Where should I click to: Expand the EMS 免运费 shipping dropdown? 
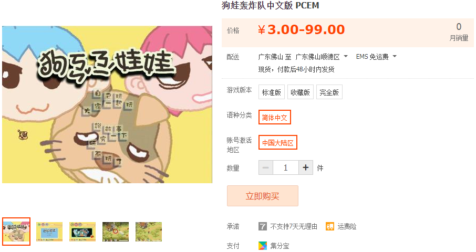tap(376, 57)
